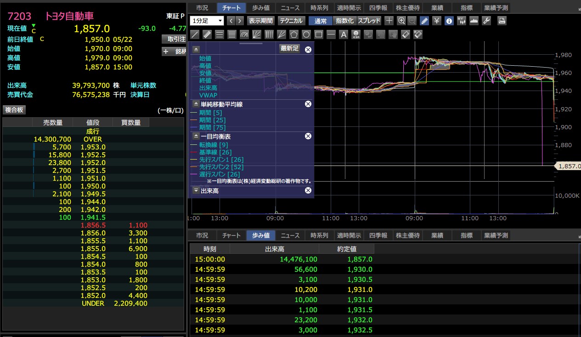This screenshot has height=337, width=581.
Task: Switch chart mode to スプレッド
Action: pyautogui.click(x=369, y=21)
